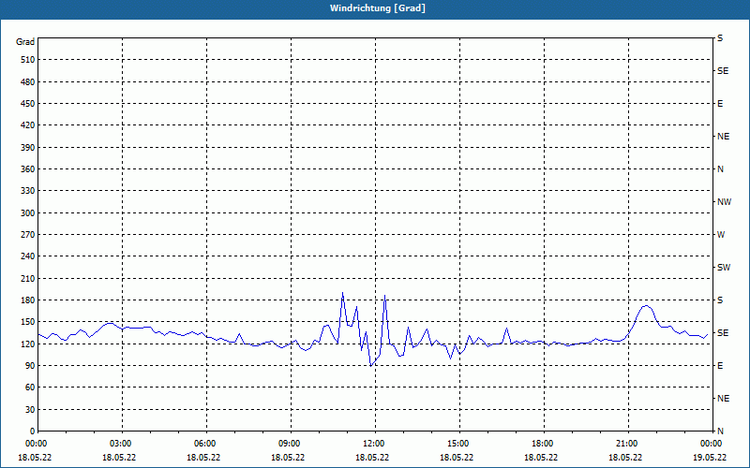This screenshot has width=750, height=468.
Task: Click the 03:00 time label
Action: (123, 444)
